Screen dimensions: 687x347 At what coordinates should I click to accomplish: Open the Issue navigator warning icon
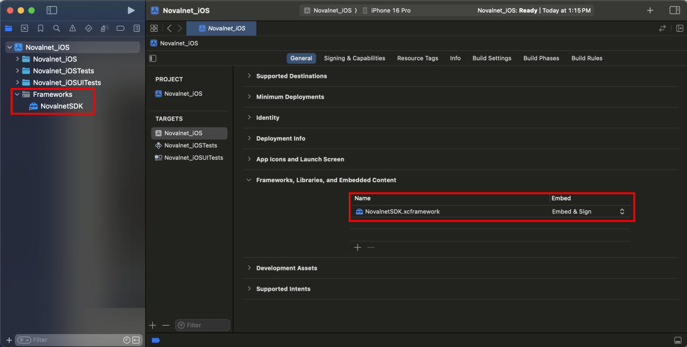tap(72, 28)
